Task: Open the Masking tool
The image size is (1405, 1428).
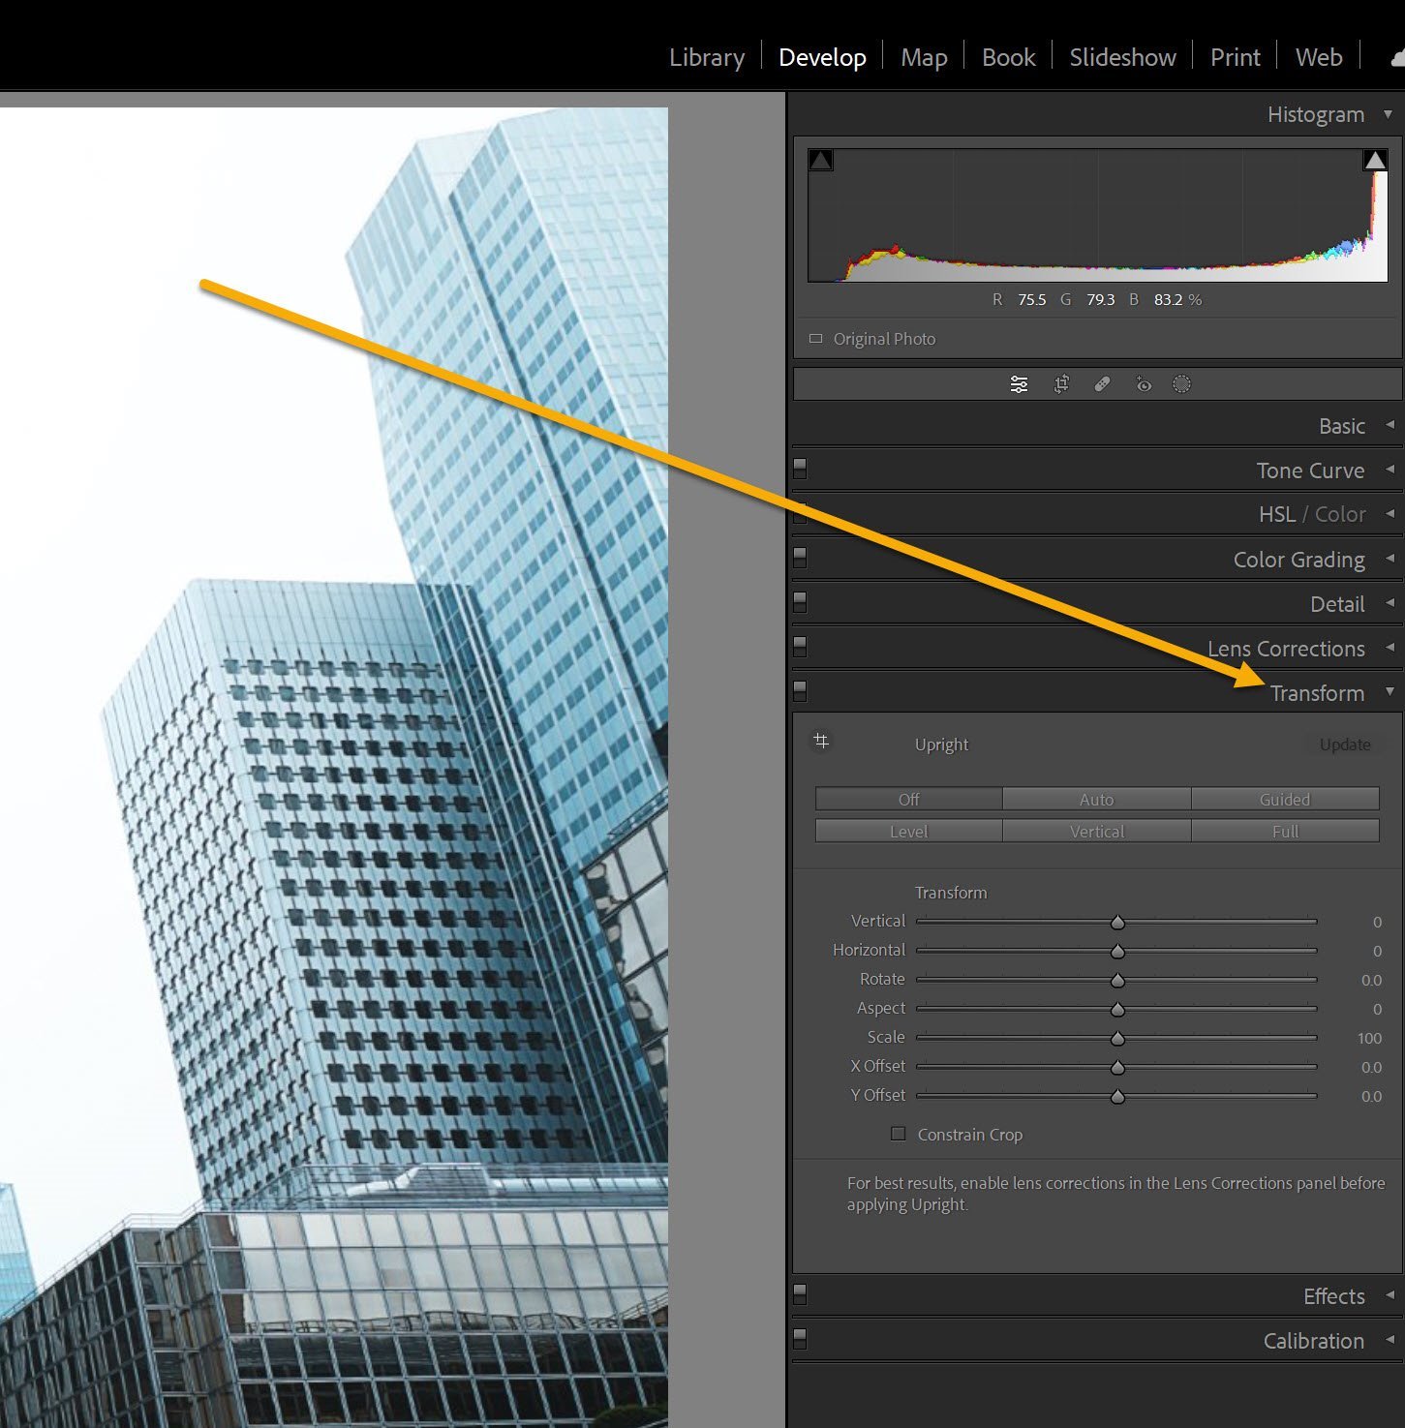Action: pyautogui.click(x=1181, y=383)
